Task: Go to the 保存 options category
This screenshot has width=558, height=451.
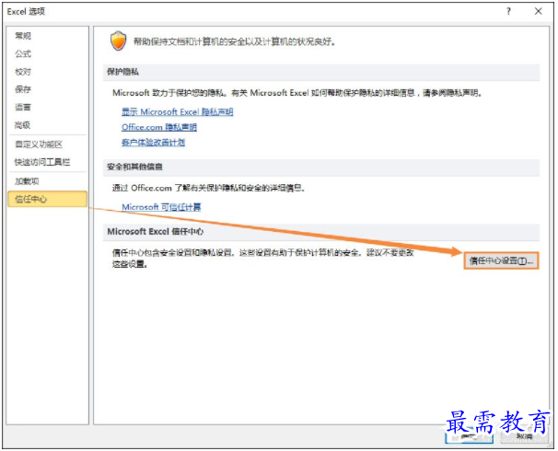Action: click(x=23, y=89)
